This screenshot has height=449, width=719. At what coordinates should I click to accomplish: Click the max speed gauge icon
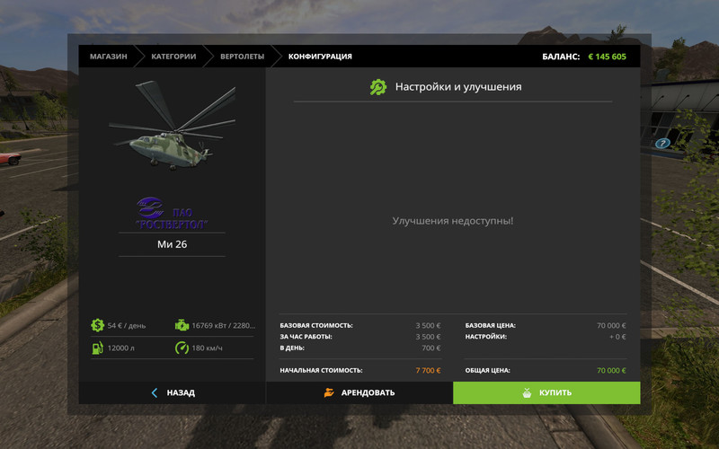pyautogui.click(x=182, y=348)
